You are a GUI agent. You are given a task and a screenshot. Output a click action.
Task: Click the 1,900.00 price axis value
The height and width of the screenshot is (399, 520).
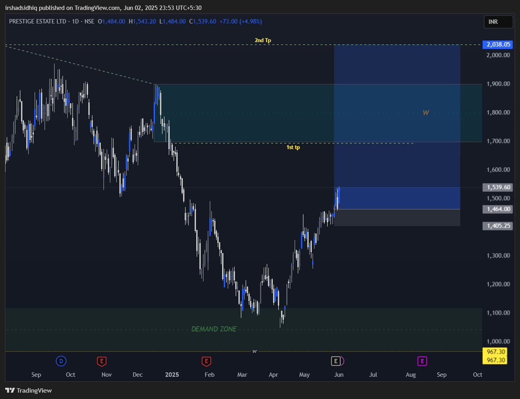(498, 84)
